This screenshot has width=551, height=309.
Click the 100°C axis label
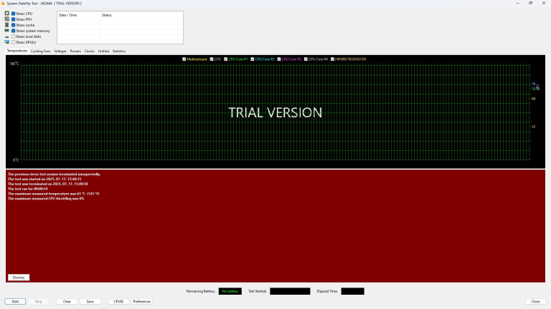tap(14, 64)
